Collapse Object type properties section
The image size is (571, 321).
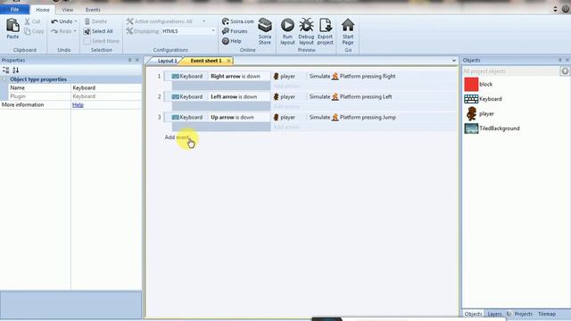4,79
